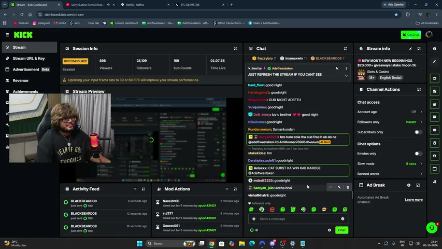Switch to the BTC price tab
442x249 pixels.
point(199,5)
